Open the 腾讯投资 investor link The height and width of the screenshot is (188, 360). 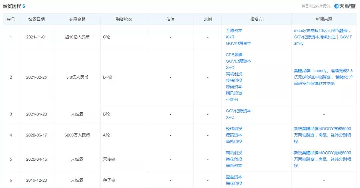pyautogui.click(x=234, y=93)
